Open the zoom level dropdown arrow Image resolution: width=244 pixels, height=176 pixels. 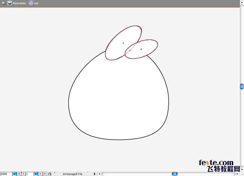point(14,174)
